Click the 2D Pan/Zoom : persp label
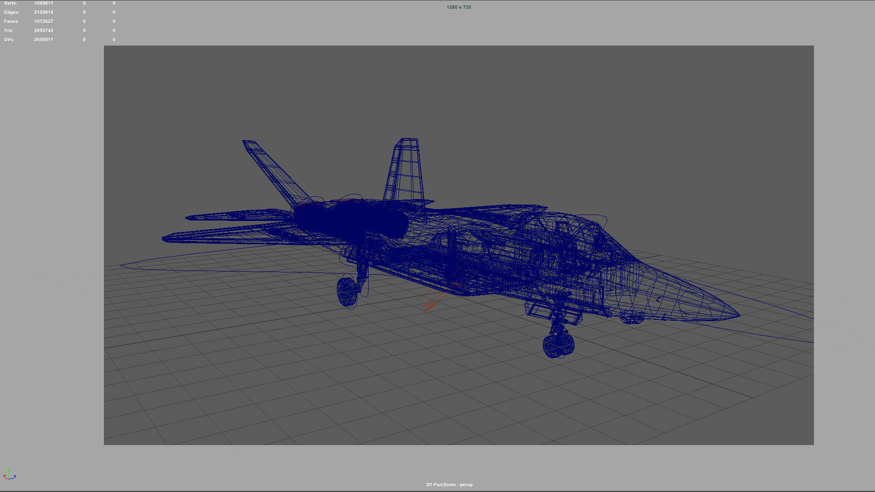The height and width of the screenshot is (492, 875). (449, 485)
